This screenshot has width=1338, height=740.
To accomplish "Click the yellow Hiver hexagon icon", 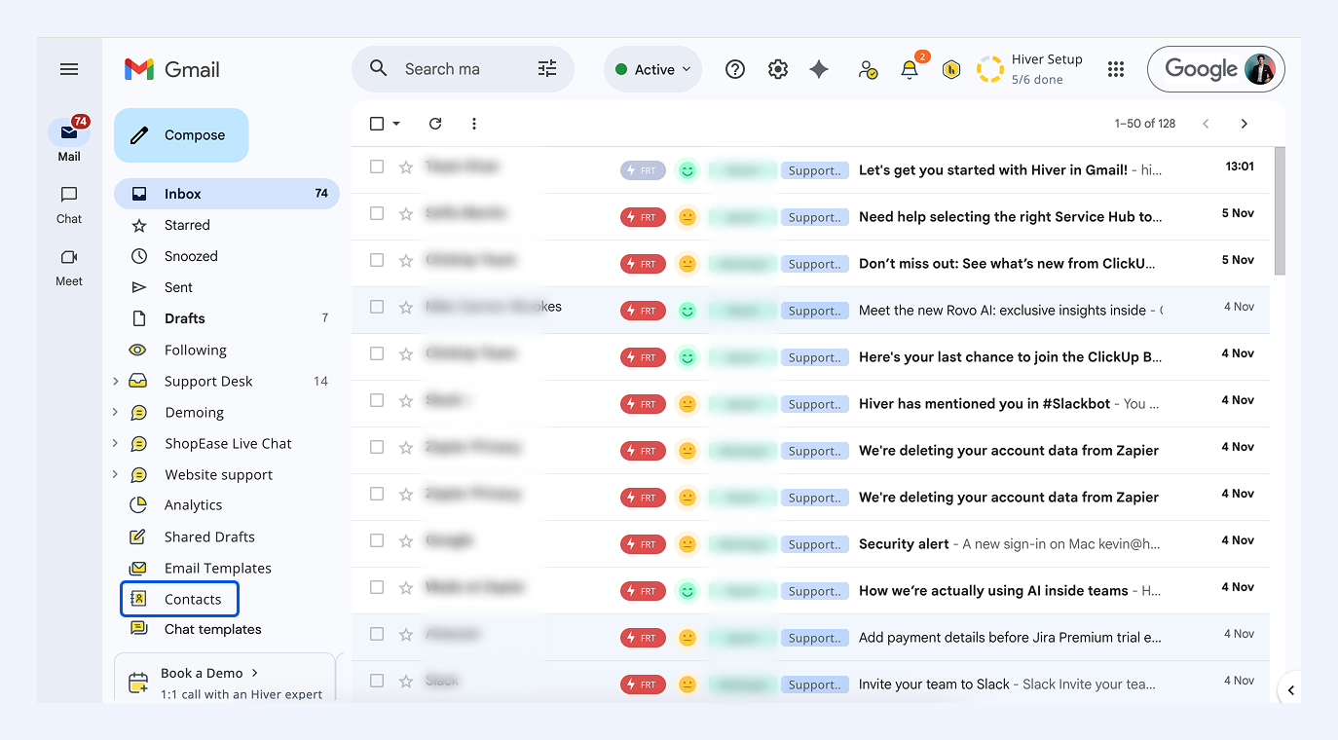I will tap(951, 69).
